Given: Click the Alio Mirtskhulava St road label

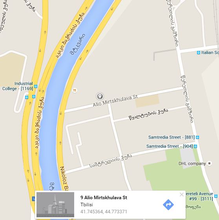Looking at the screenshot, I should (115, 100).
